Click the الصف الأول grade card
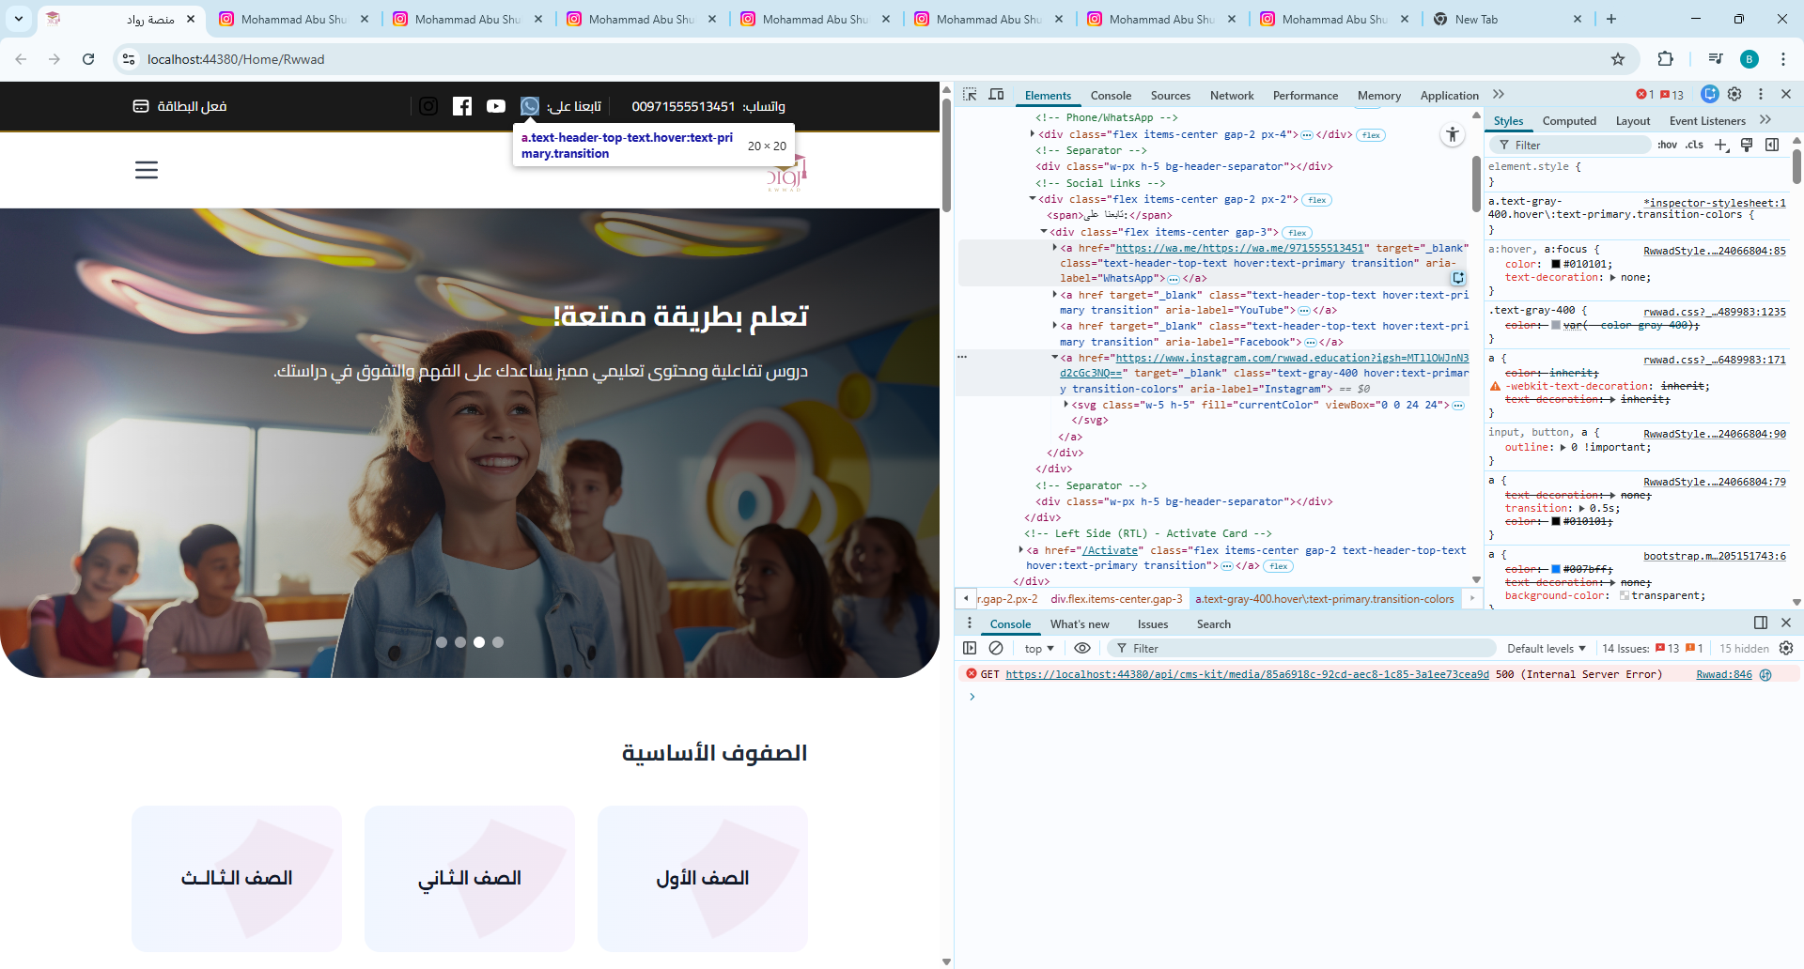Screen dimensions: 1804x969 tap(703, 878)
